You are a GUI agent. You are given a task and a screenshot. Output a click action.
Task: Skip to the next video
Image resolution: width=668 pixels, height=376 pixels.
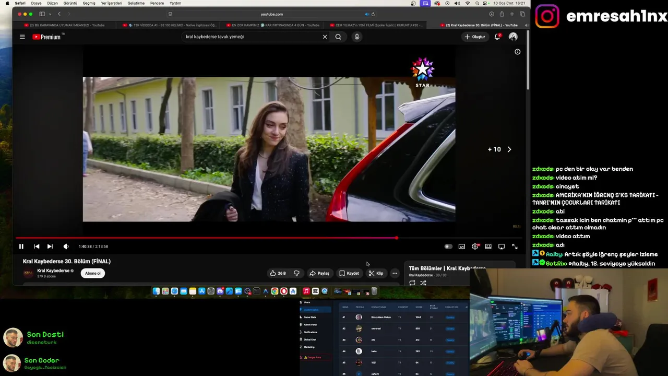tap(50, 246)
